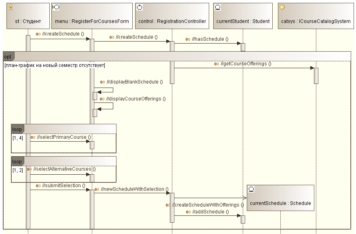The height and width of the screenshot is (234, 356).
Task: Click //createSchedule () label from menu to control
Action: [137, 37]
